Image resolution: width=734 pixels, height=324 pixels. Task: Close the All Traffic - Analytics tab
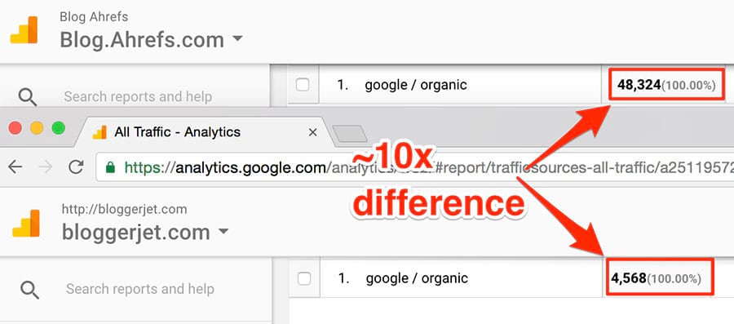[x=312, y=132]
